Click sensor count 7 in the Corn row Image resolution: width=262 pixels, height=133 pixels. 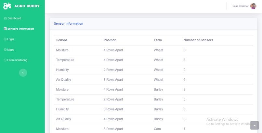184,129
